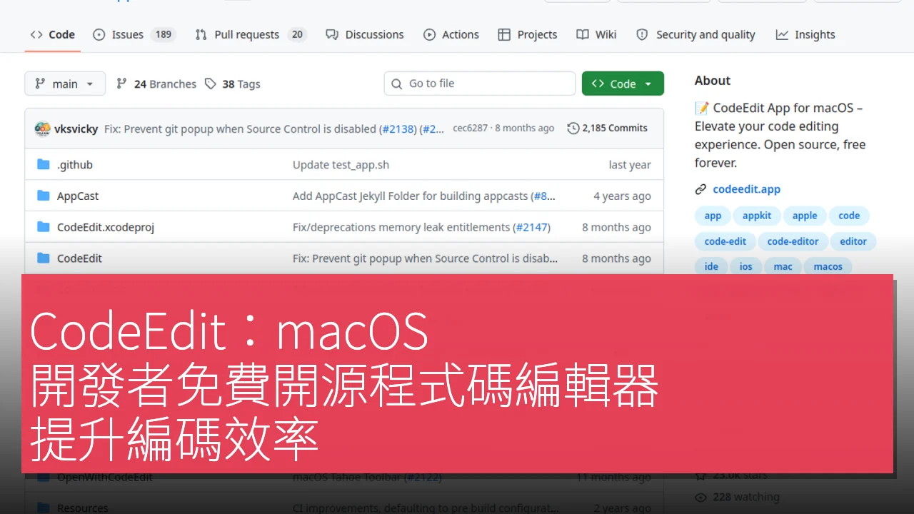Select the 'macos' topic tag

click(828, 266)
